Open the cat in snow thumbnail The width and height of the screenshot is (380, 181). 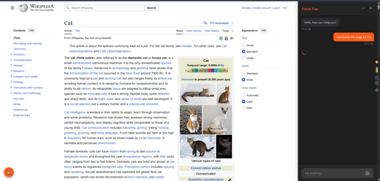click(198, 146)
